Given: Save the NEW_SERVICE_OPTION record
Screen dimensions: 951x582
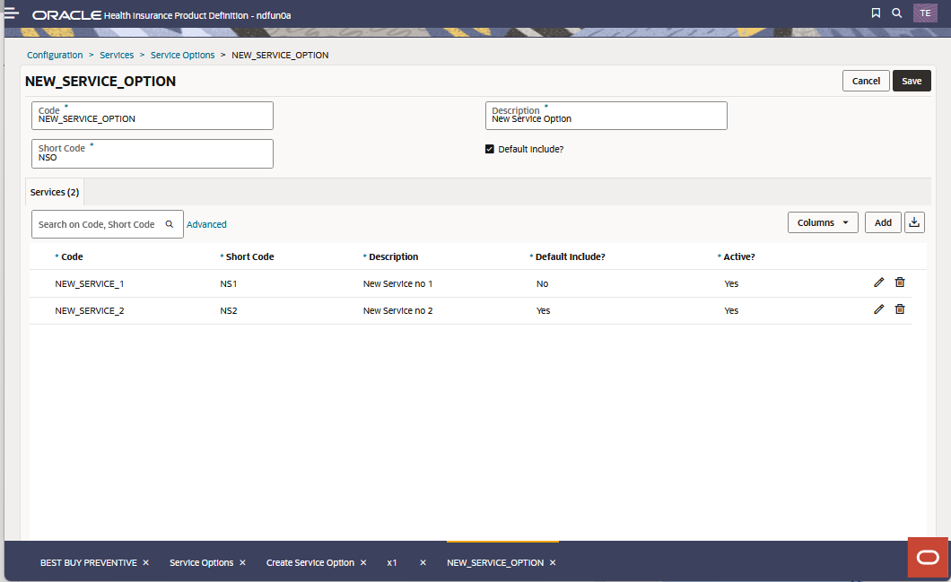Looking at the screenshot, I should click(912, 81).
